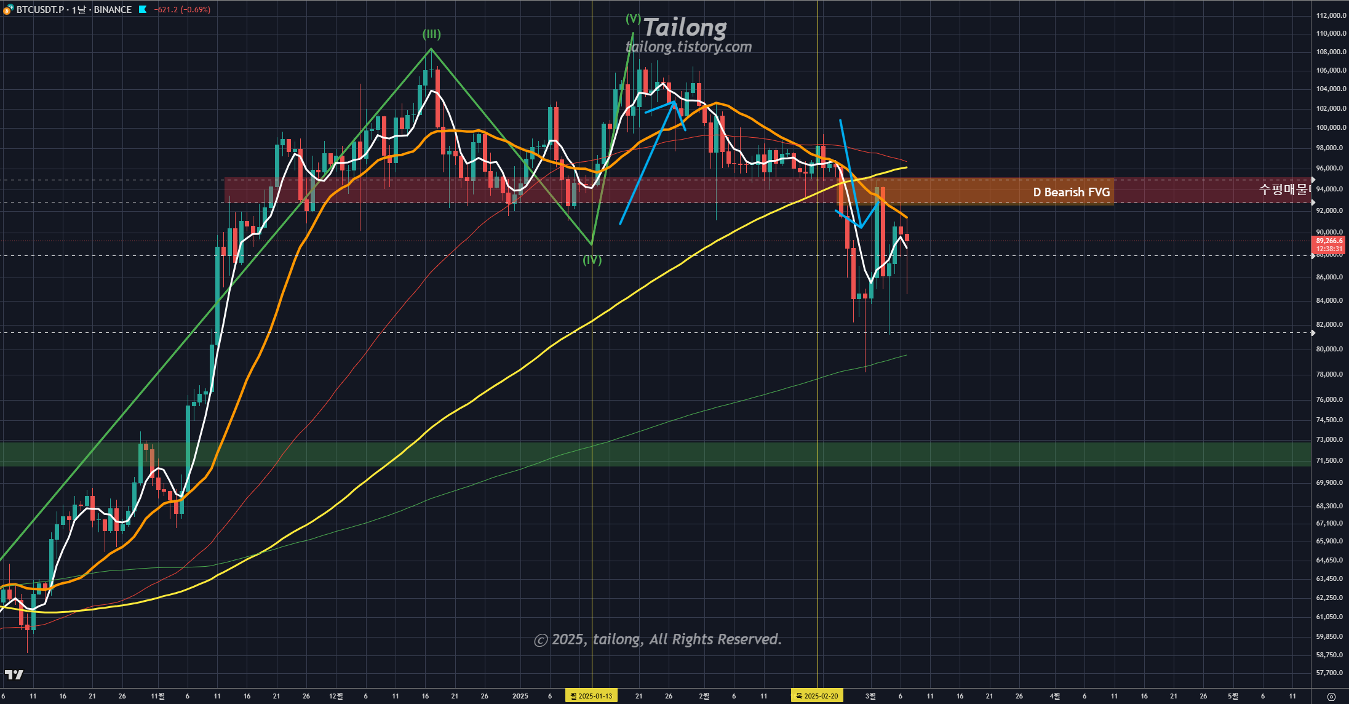This screenshot has width=1349, height=704.
Task: Click the Bitcoin symbol logo icon
Action: click(8, 9)
